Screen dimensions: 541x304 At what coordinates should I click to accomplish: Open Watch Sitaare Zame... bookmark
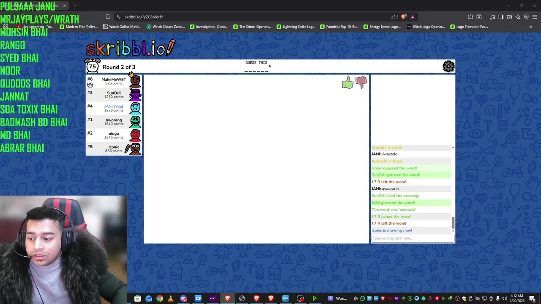pyautogui.click(x=166, y=27)
